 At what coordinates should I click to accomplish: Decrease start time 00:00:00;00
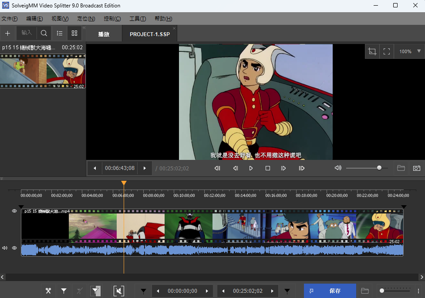[x=158, y=291]
